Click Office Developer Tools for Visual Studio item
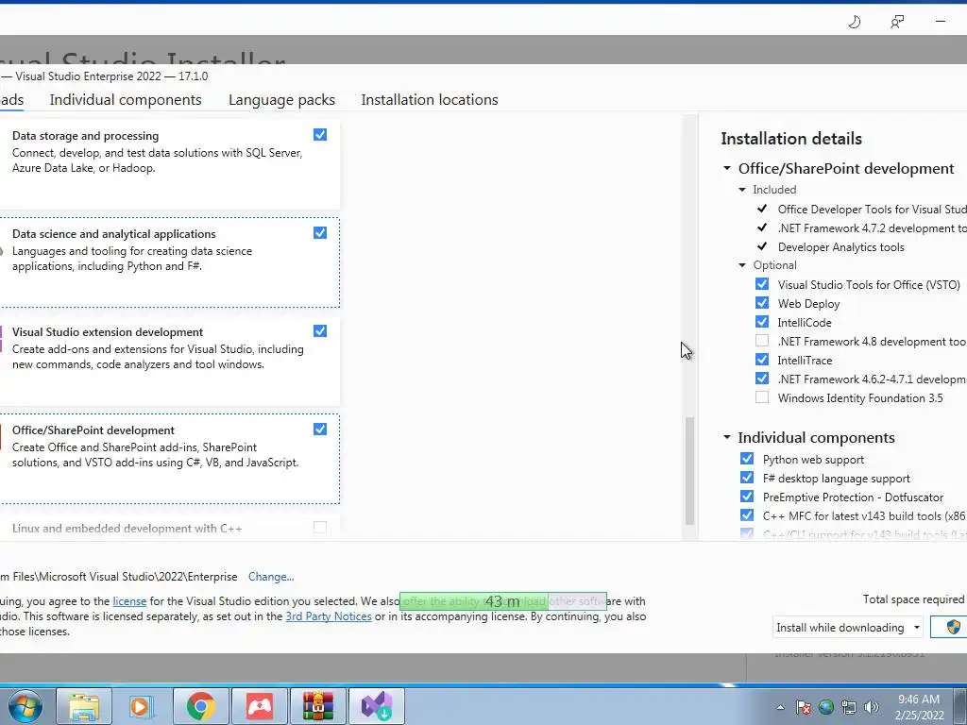Image resolution: width=967 pixels, height=725 pixels. point(872,210)
